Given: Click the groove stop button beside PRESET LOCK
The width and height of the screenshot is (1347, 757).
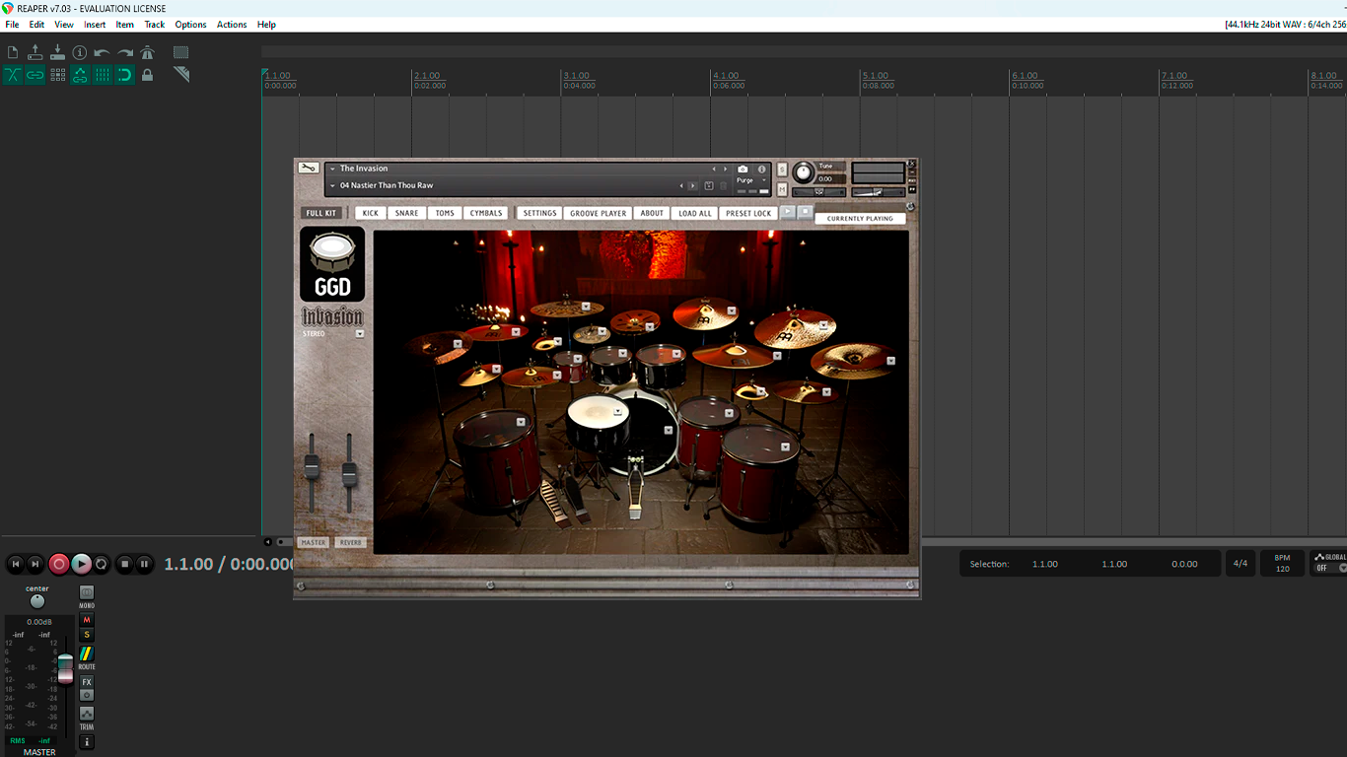Looking at the screenshot, I should coord(806,212).
